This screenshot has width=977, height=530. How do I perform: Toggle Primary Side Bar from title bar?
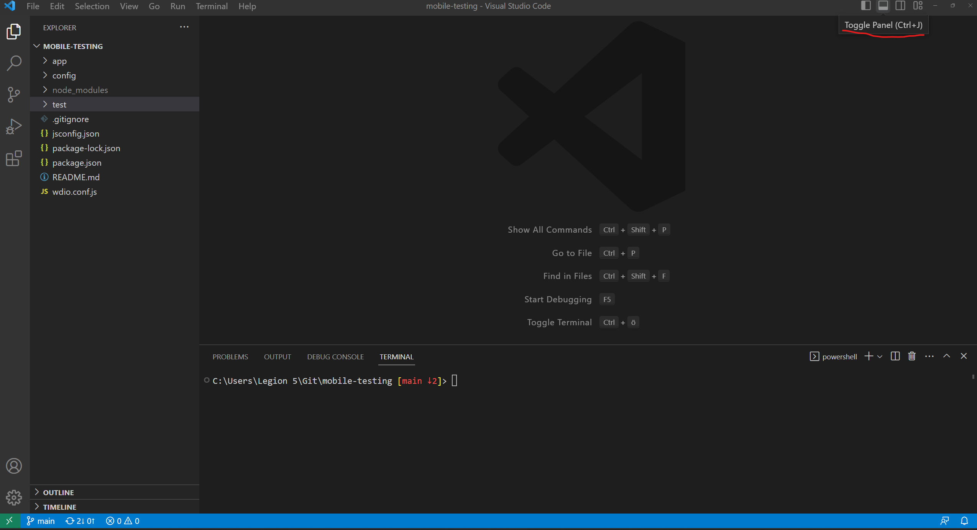coord(866,6)
